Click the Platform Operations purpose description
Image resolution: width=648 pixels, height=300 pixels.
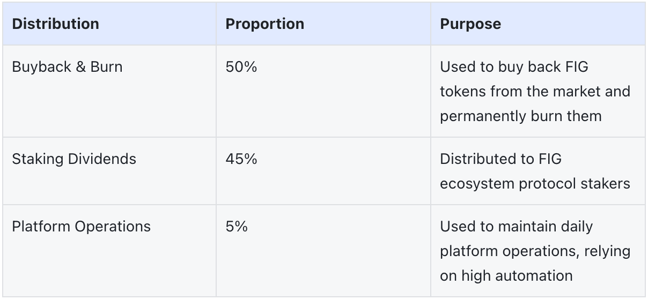tap(535, 251)
